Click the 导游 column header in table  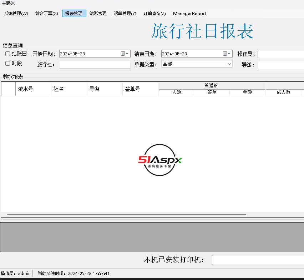pos(105,89)
